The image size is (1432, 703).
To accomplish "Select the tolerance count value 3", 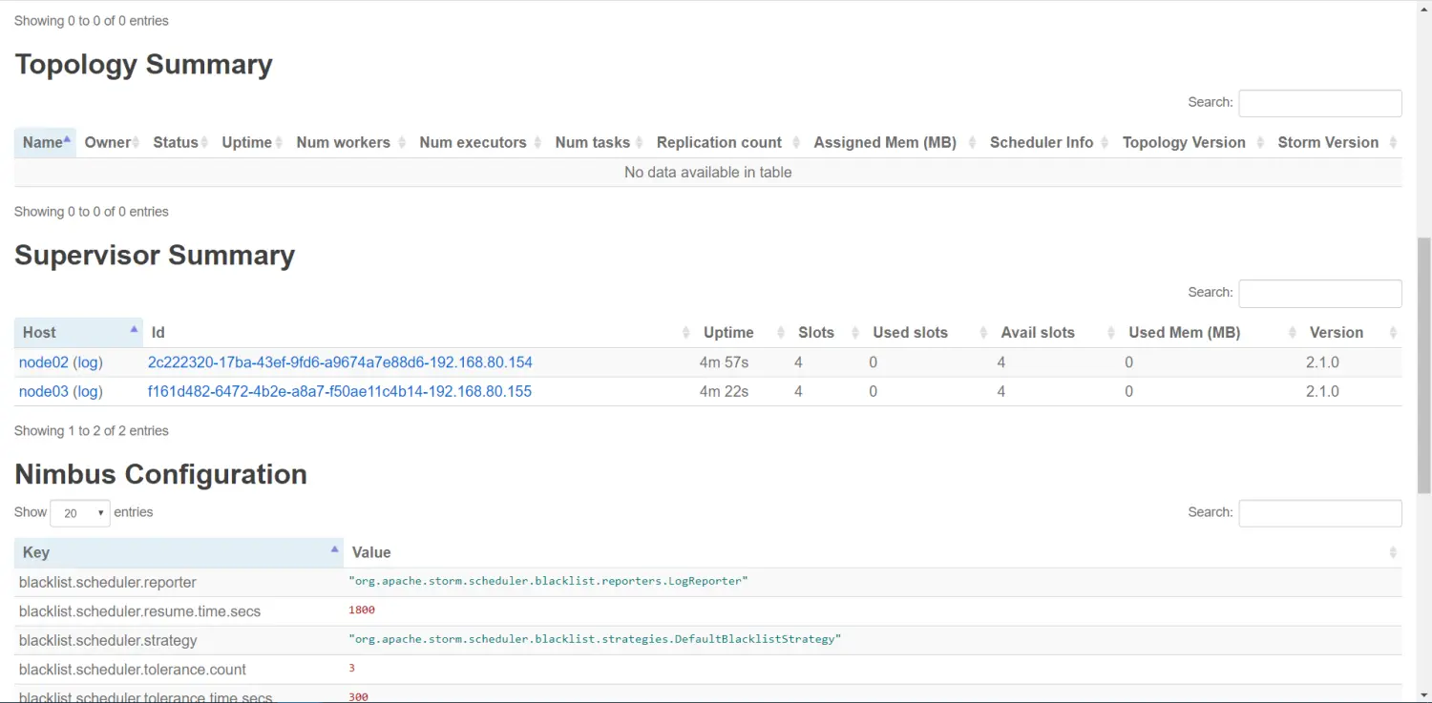I will [x=352, y=669].
